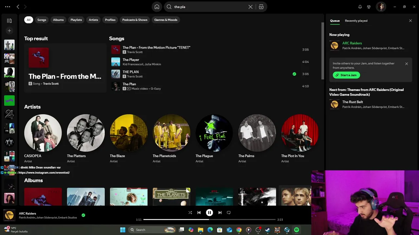Click the Windows taskbar Search box
The image size is (419, 235).
pos(152,230)
